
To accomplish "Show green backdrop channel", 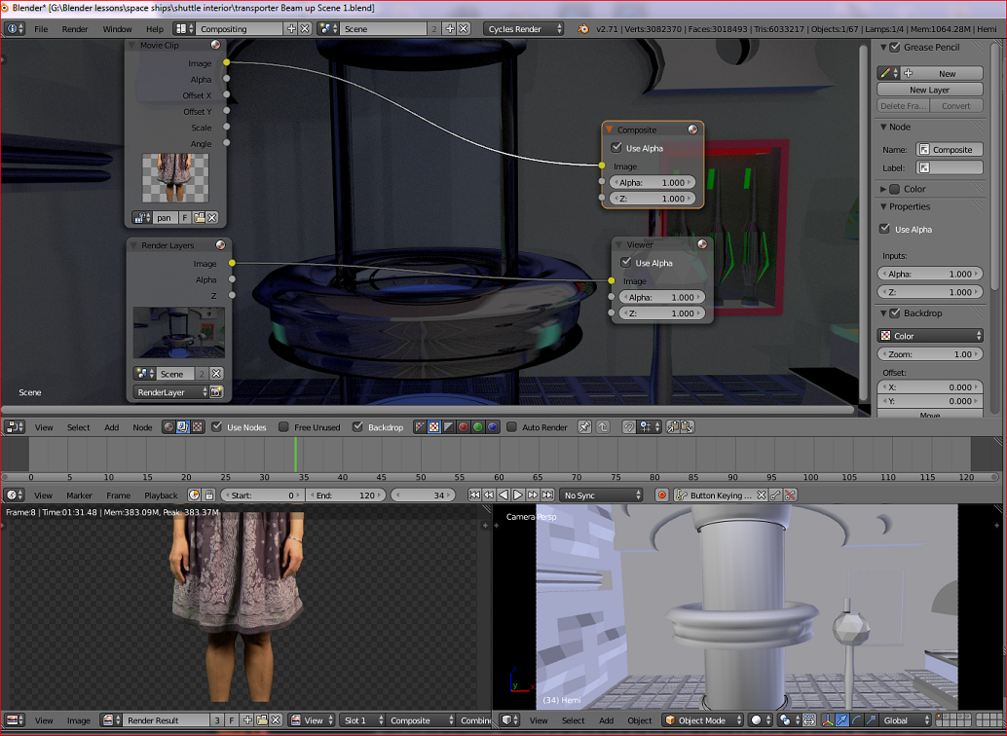I will (x=478, y=427).
